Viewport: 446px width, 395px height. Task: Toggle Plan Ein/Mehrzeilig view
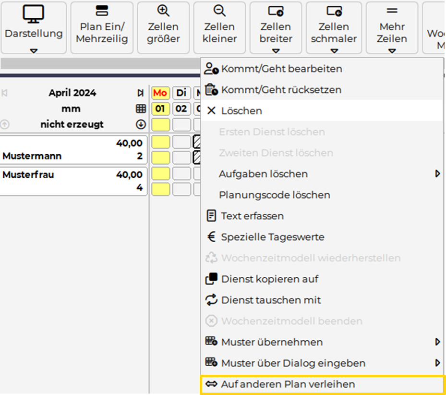102,27
